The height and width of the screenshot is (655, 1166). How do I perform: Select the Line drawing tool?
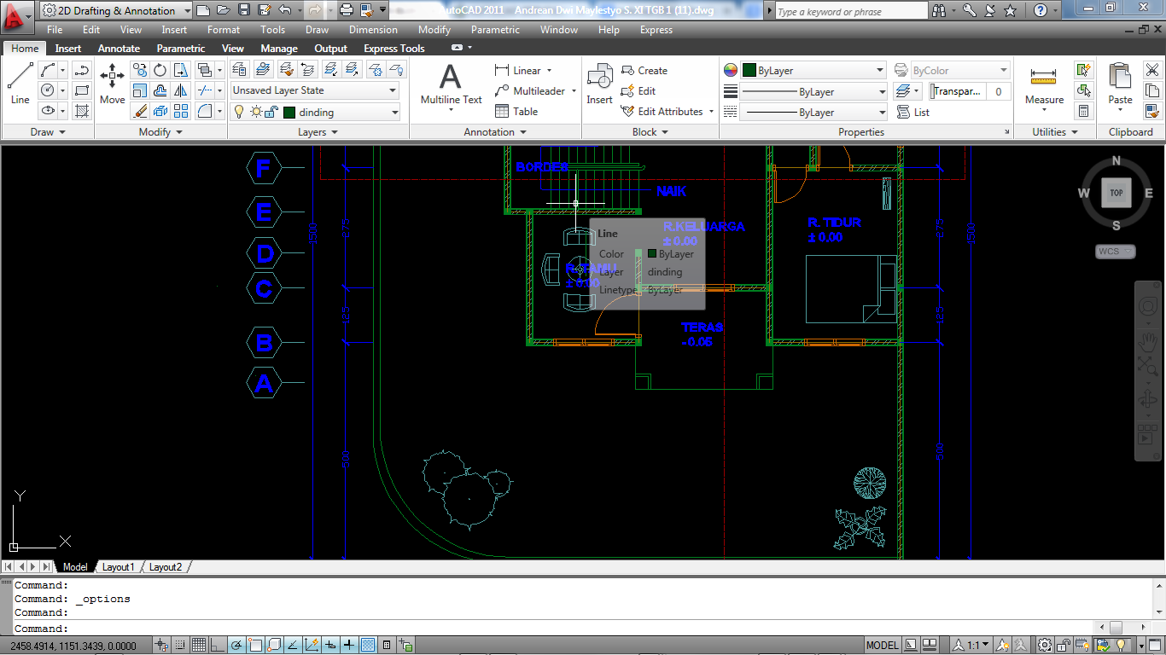(x=20, y=84)
